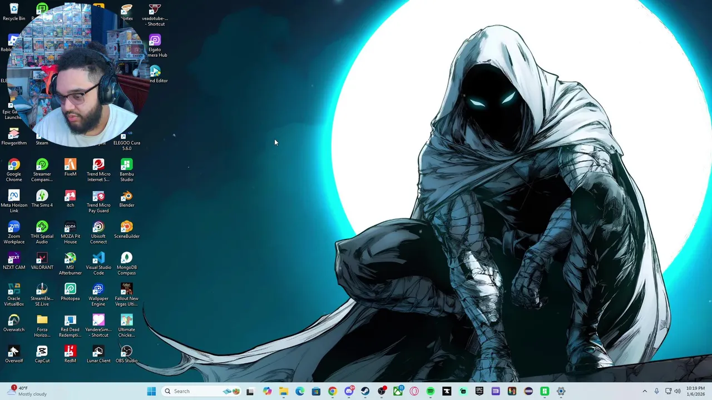712x400 pixels.
Task: Open Chrome from the taskbar
Action: [x=333, y=391]
